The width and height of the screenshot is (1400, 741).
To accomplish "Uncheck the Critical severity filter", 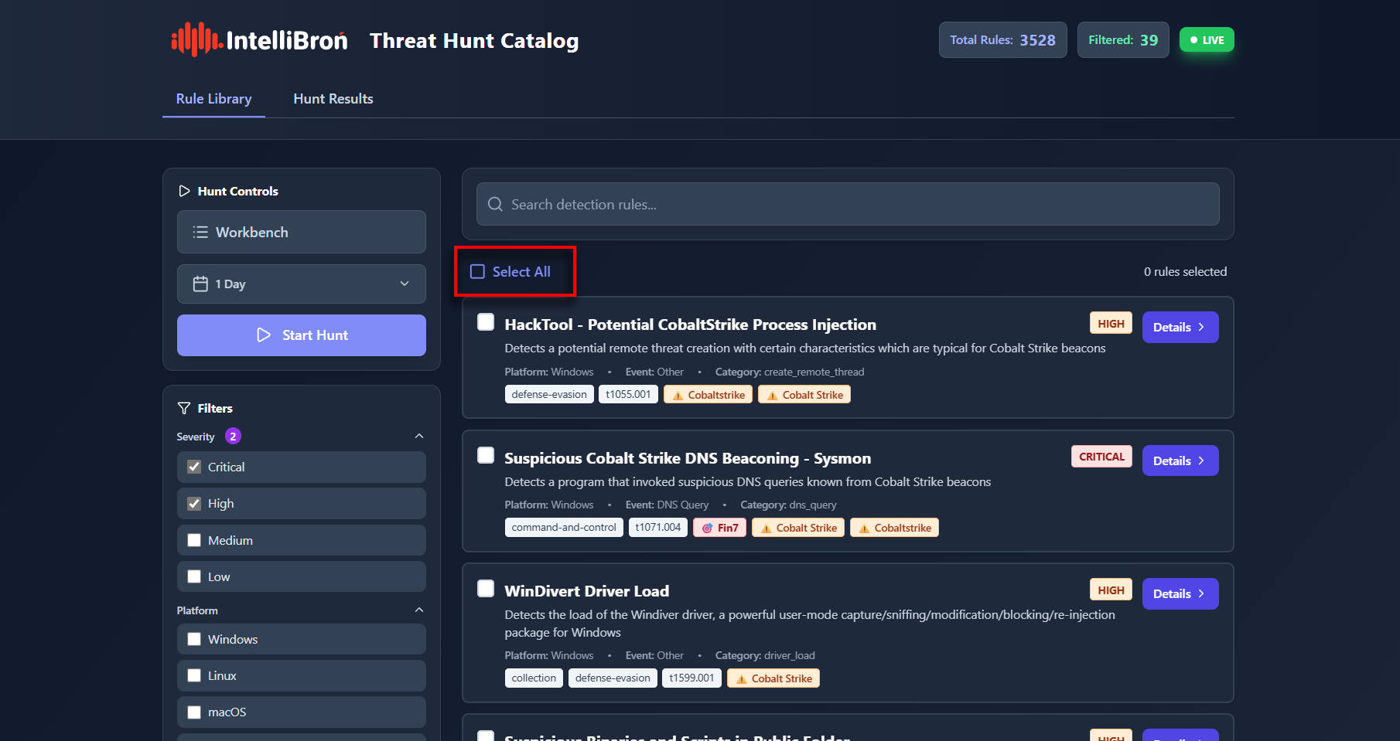I will coord(194,467).
